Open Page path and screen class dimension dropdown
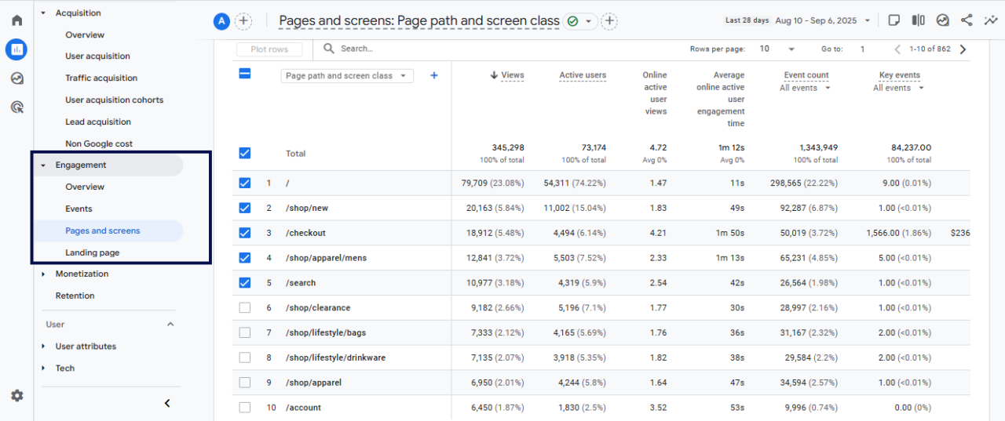The height and width of the screenshot is (421, 1005). click(347, 76)
